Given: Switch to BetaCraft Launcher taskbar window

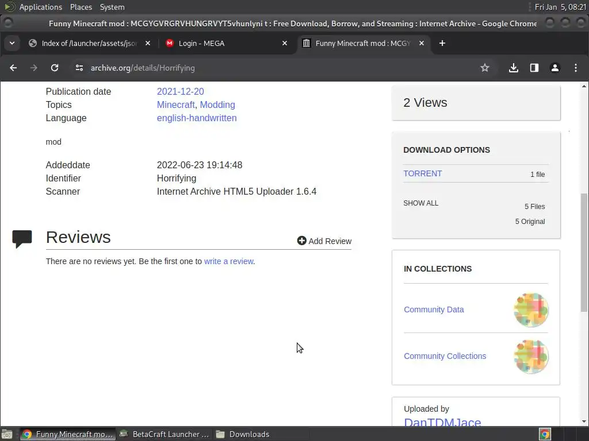Looking at the screenshot, I should [164, 434].
